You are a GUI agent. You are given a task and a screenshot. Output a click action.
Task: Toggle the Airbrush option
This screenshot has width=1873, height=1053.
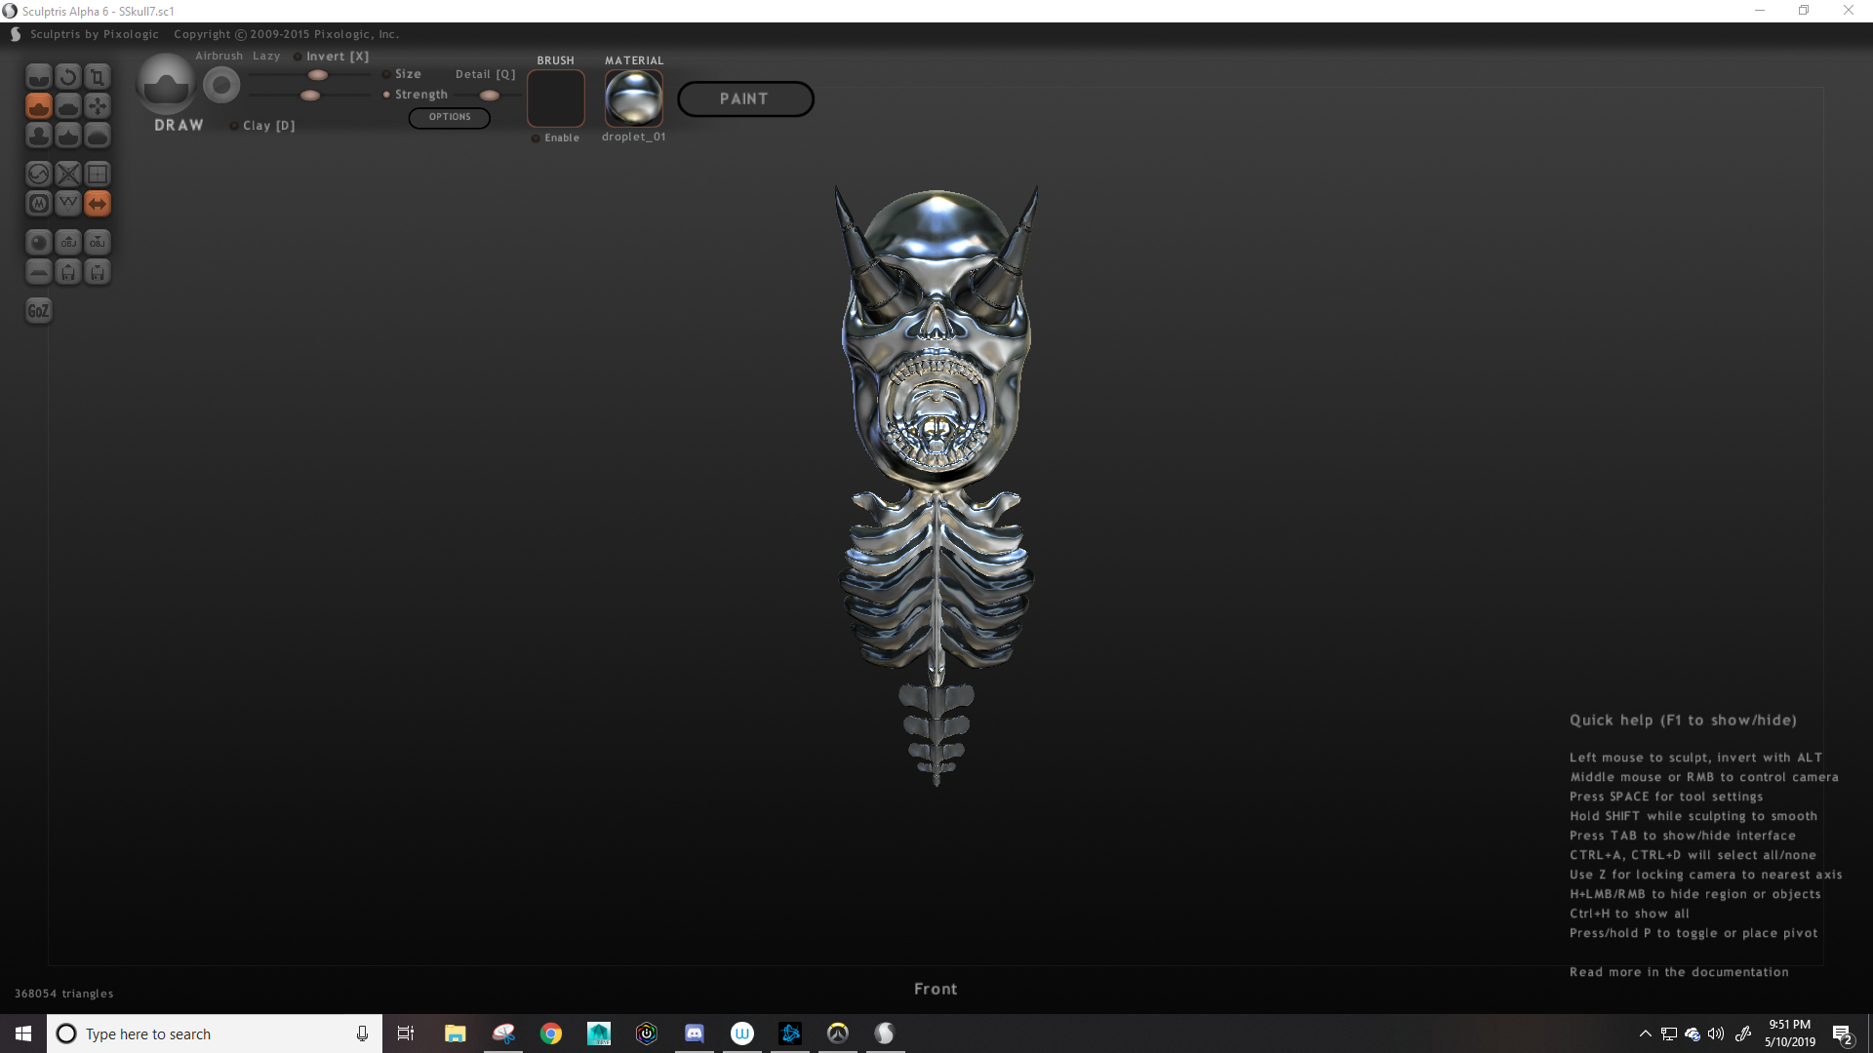[x=219, y=57]
